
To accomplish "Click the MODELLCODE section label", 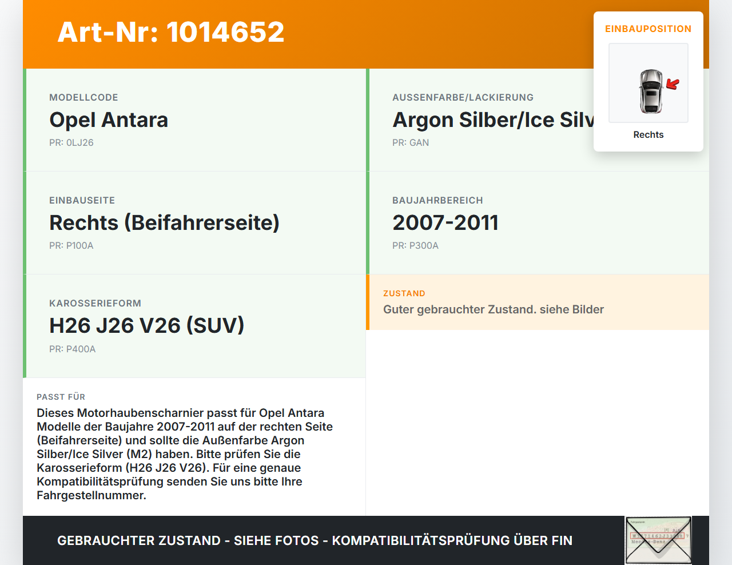I will click(83, 97).
